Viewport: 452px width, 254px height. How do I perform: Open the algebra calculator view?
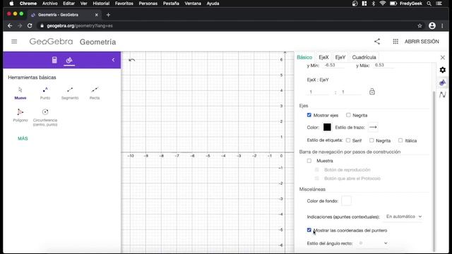(54, 60)
